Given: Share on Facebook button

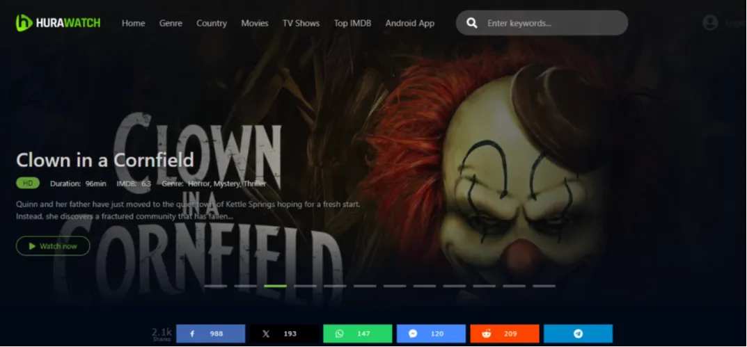Looking at the screenshot, I should coord(210,334).
